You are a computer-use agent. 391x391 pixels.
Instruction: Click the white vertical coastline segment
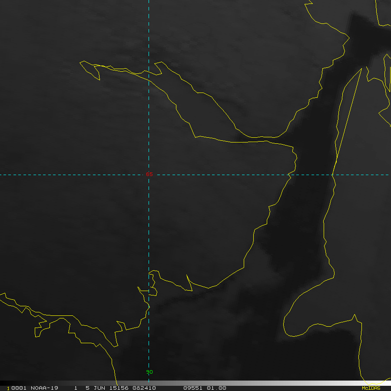coord(324,230)
